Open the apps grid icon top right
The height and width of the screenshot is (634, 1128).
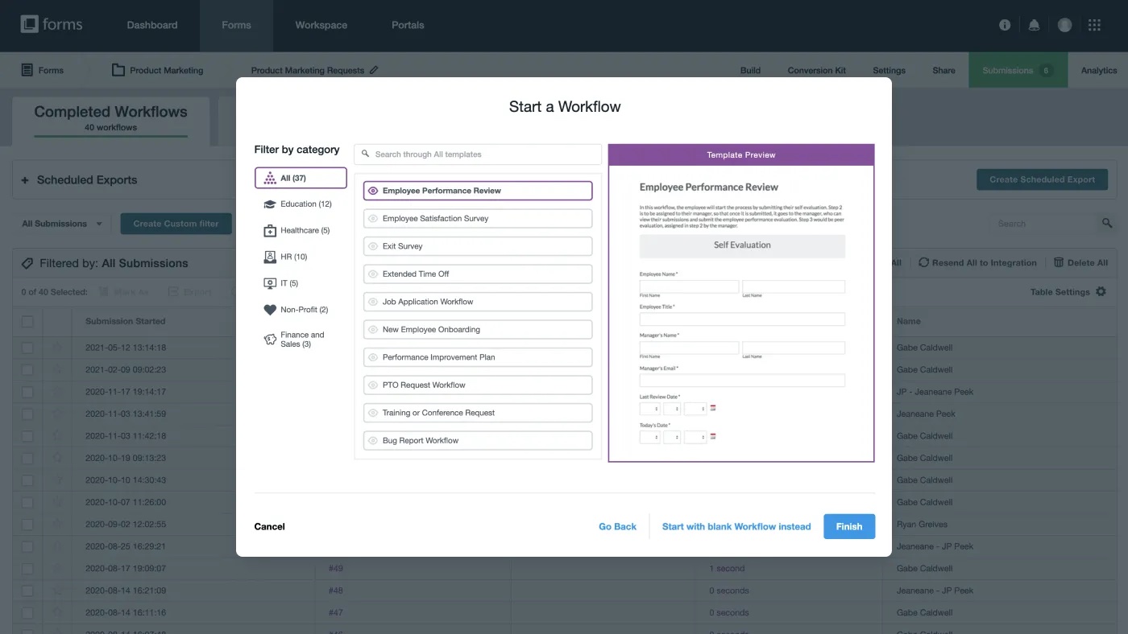tap(1094, 25)
